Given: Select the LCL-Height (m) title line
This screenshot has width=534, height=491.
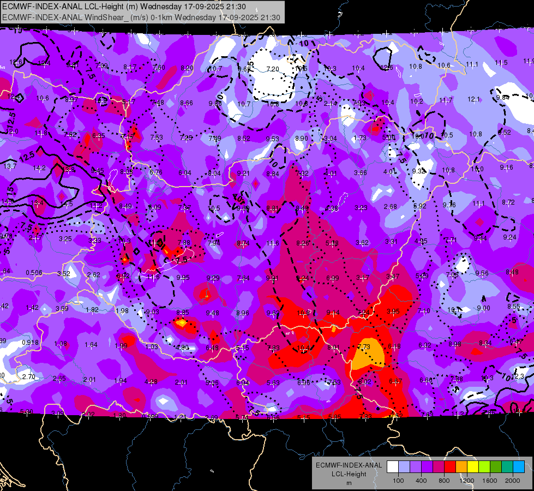Looking at the screenshot, I should pyautogui.click(x=124, y=7).
